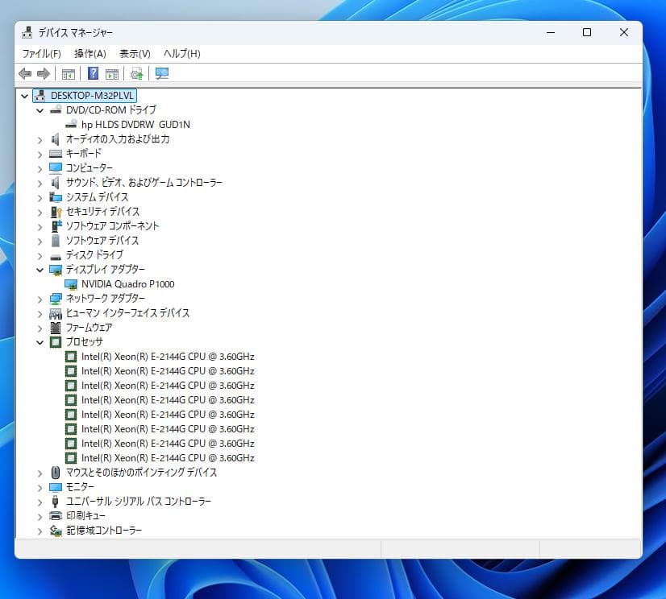Screen dimensions: 666x599
Task: Open the 表示(V) menu
Action: 134,53
